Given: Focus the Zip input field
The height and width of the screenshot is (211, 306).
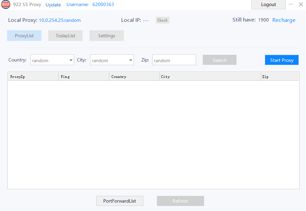Looking at the screenshot, I should point(174,60).
